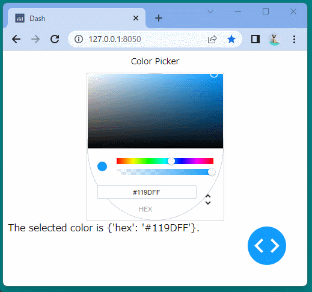Open a new tab with the plus button

[x=159, y=18]
